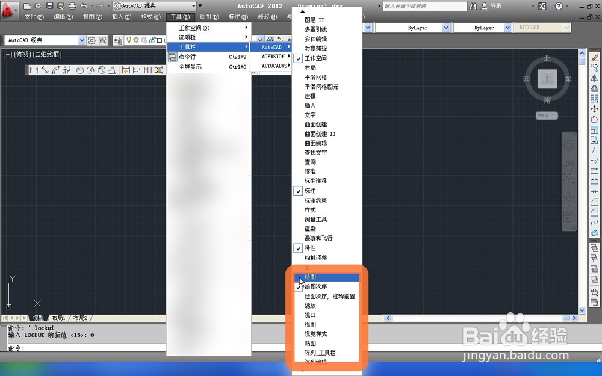The image size is (602, 376).
Task: Select the Copy tool in Modify toolbar
Action: [594, 68]
